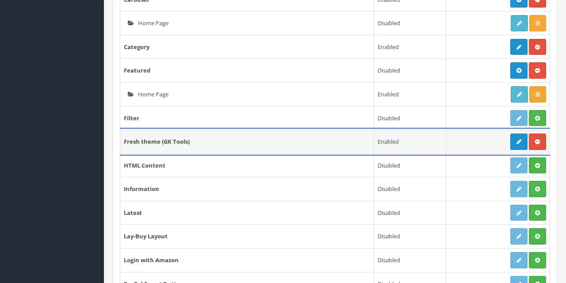Select the Featured module name
Screen dimensions: 566x283
point(137,70)
